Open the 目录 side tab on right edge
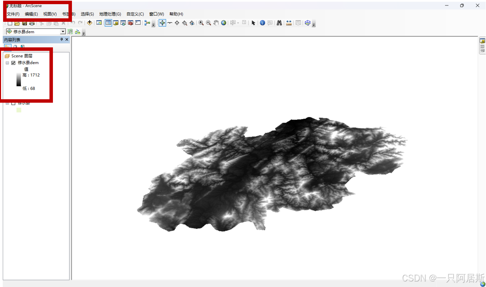Image resolution: width=486 pixels, height=287 pixels. [482, 46]
